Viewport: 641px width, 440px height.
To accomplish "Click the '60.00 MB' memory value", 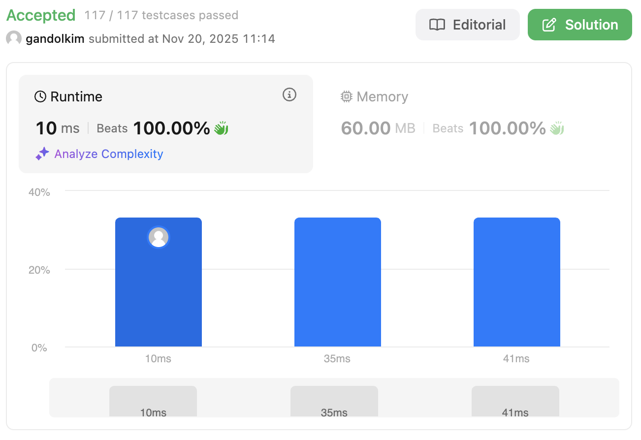I will [x=378, y=128].
